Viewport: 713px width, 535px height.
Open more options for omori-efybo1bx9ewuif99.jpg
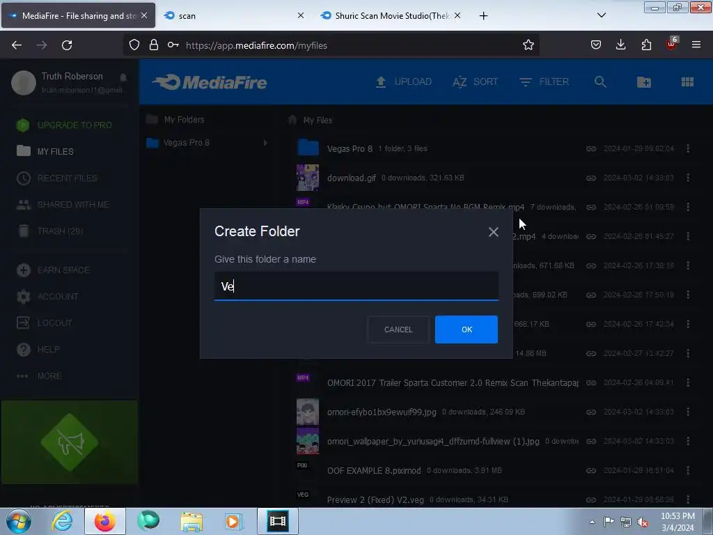(688, 412)
